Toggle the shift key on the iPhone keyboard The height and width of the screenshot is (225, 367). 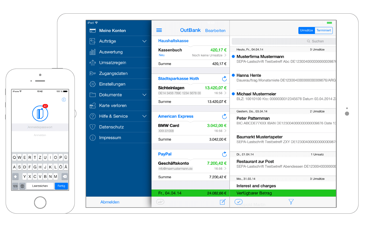click(15, 177)
